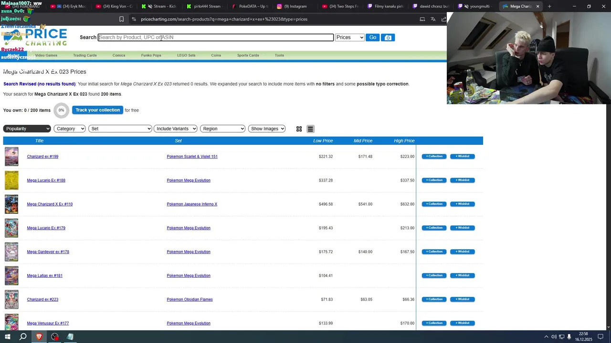Open the Windows notification center

[x=600, y=337]
